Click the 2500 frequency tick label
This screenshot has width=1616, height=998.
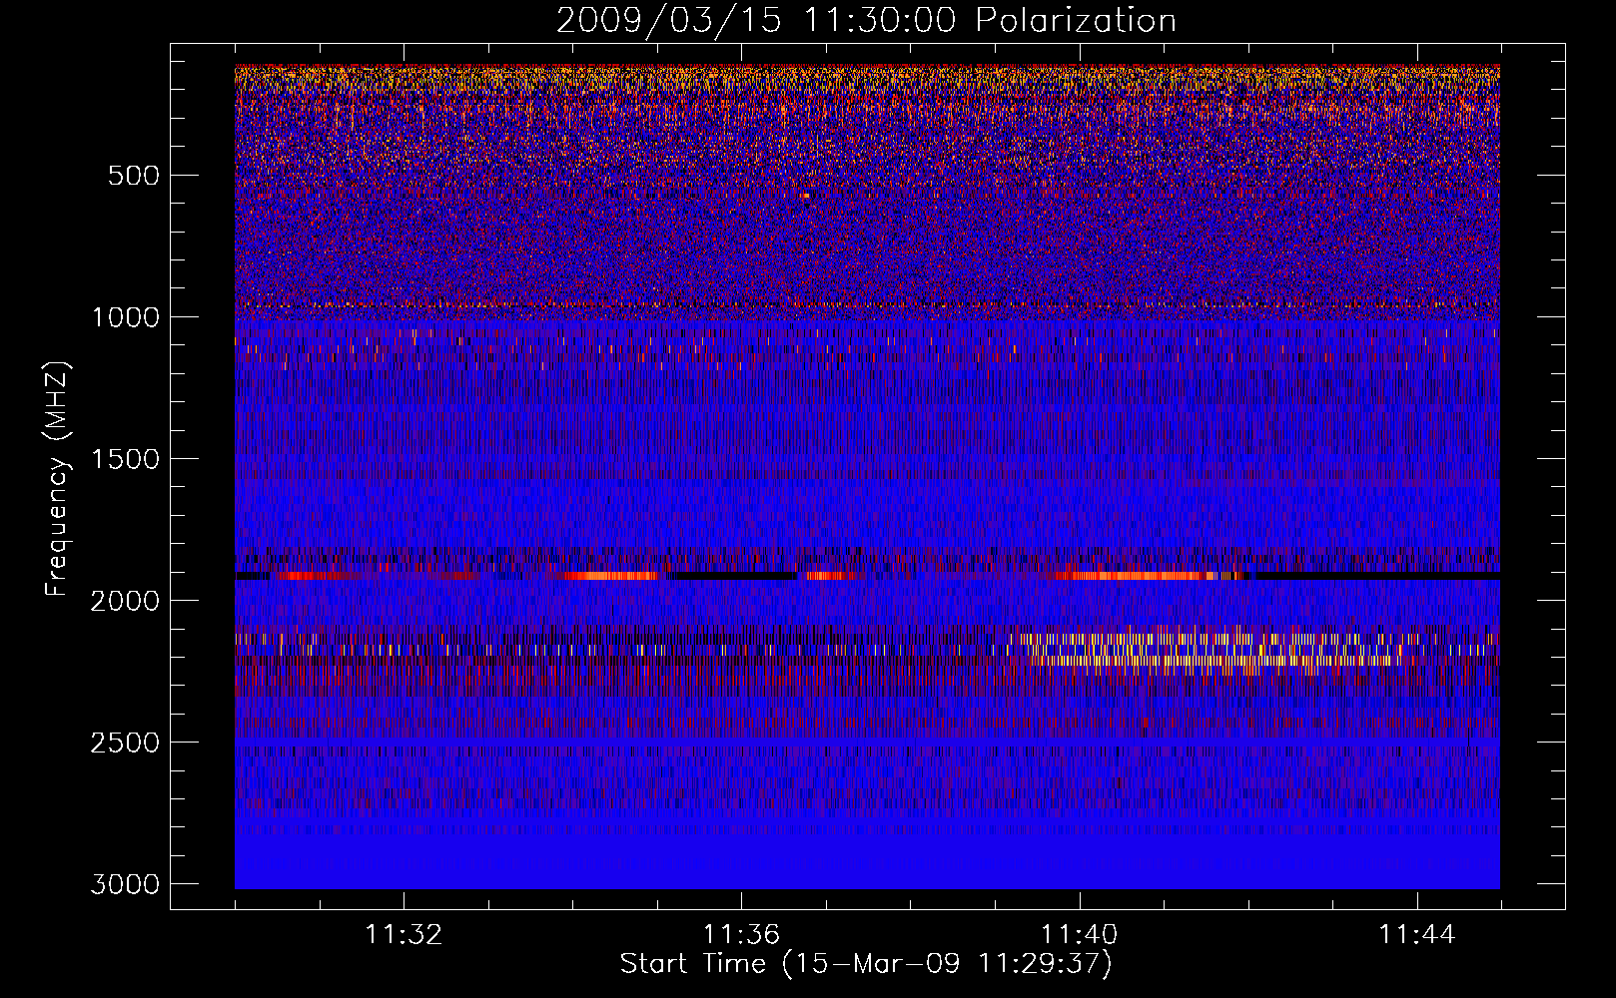[125, 743]
